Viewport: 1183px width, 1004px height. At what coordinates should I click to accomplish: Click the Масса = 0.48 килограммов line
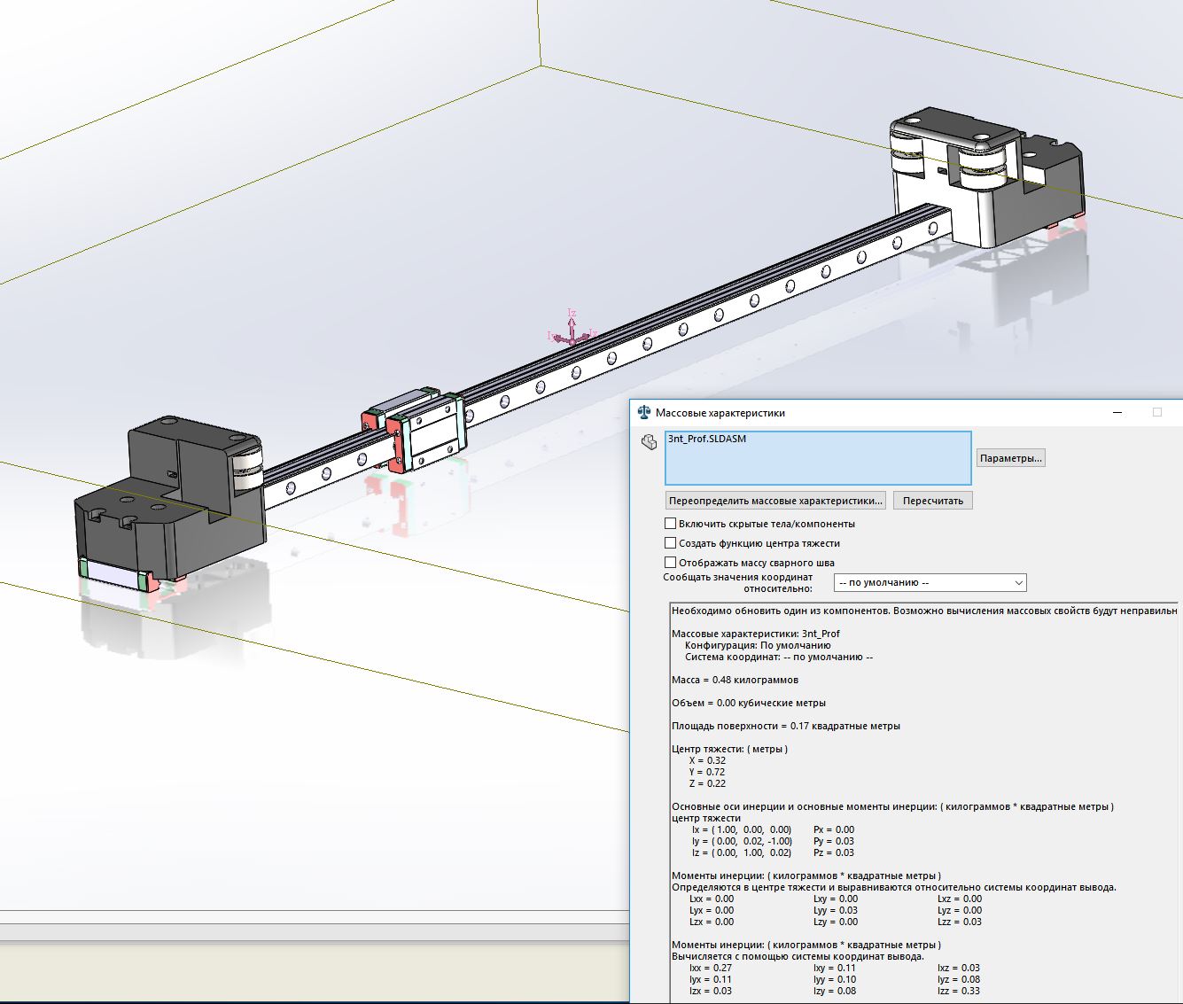[735, 681]
